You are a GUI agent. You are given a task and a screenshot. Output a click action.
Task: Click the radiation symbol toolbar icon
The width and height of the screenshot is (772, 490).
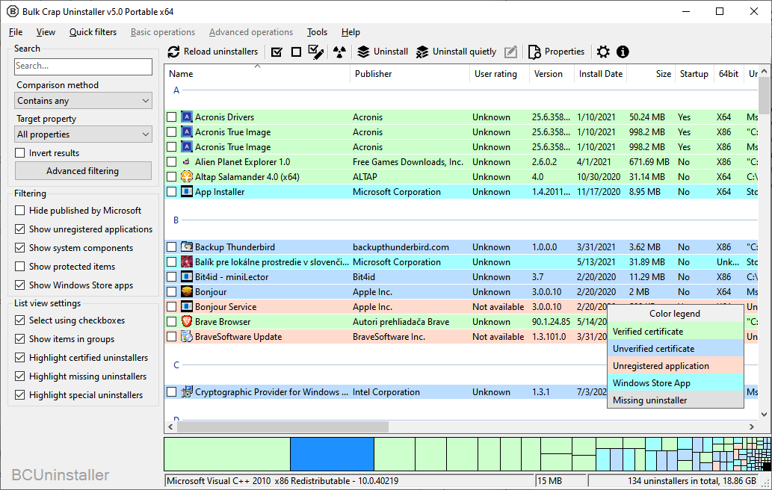coord(340,52)
